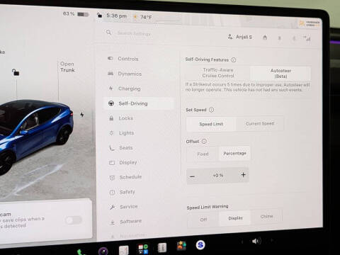Tap the speaker volume icon

pyautogui.click(x=256, y=241)
